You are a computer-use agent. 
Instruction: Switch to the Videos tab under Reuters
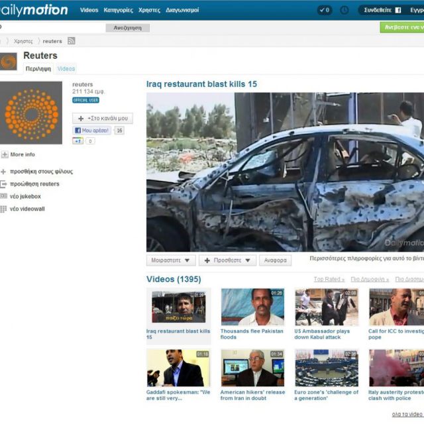pyautogui.click(x=66, y=69)
